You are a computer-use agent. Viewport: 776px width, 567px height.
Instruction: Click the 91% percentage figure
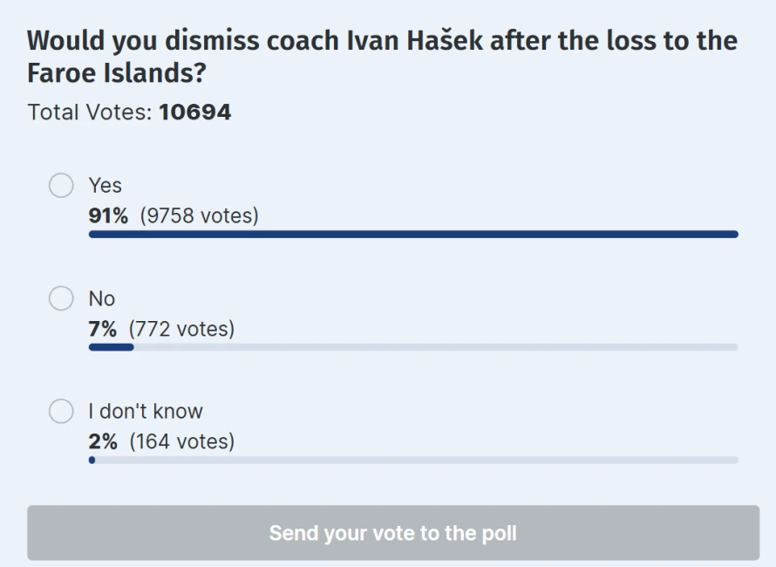coord(109,215)
